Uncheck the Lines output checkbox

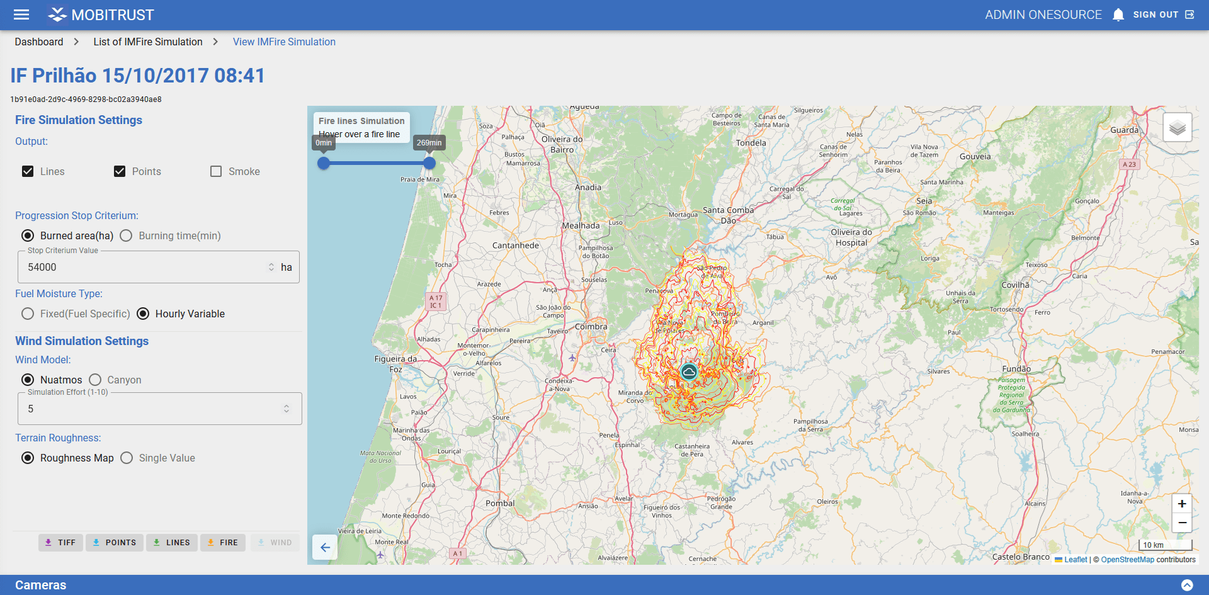[28, 171]
